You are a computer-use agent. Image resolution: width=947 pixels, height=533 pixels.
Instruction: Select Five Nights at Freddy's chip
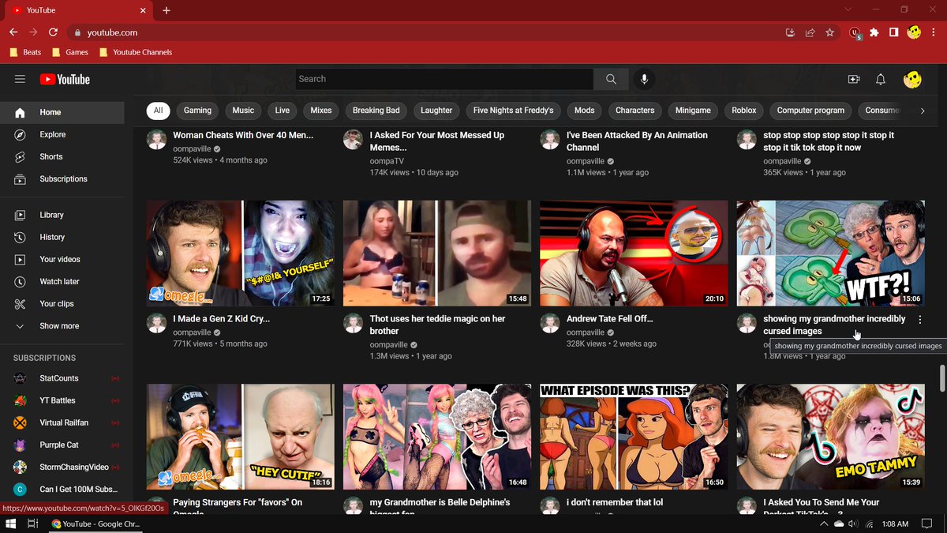pyautogui.click(x=513, y=111)
